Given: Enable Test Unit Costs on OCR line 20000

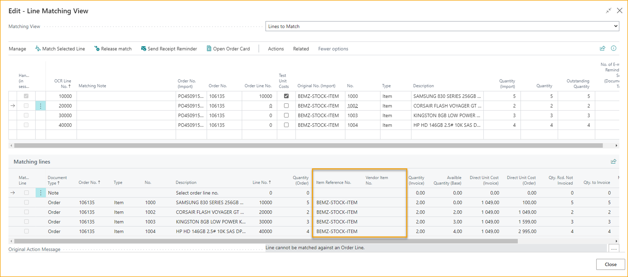Looking at the screenshot, I should point(286,106).
